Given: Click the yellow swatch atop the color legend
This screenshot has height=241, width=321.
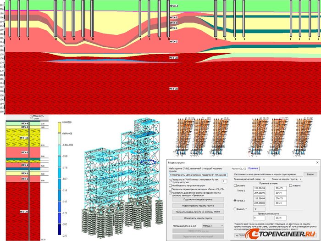Looking at the screenshot, I should click(59, 127).
